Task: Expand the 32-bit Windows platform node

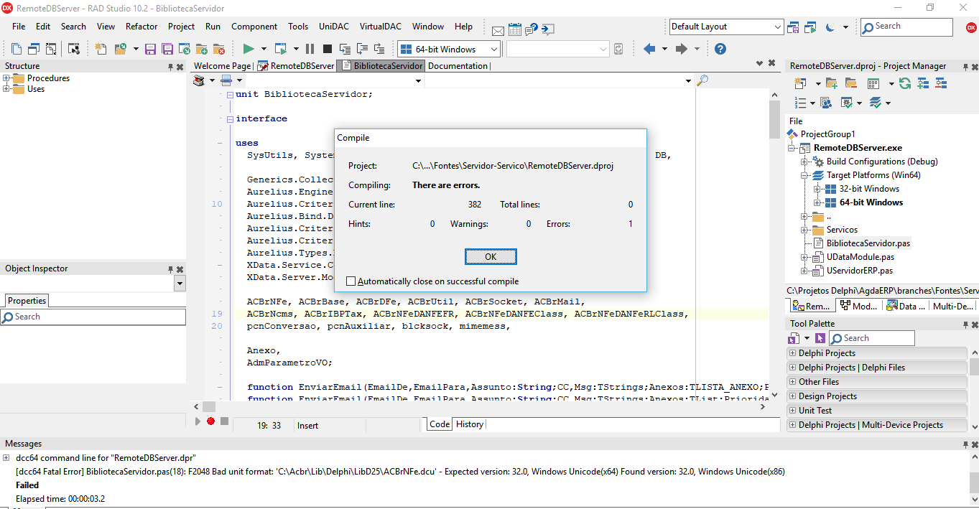Action: (817, 189)
